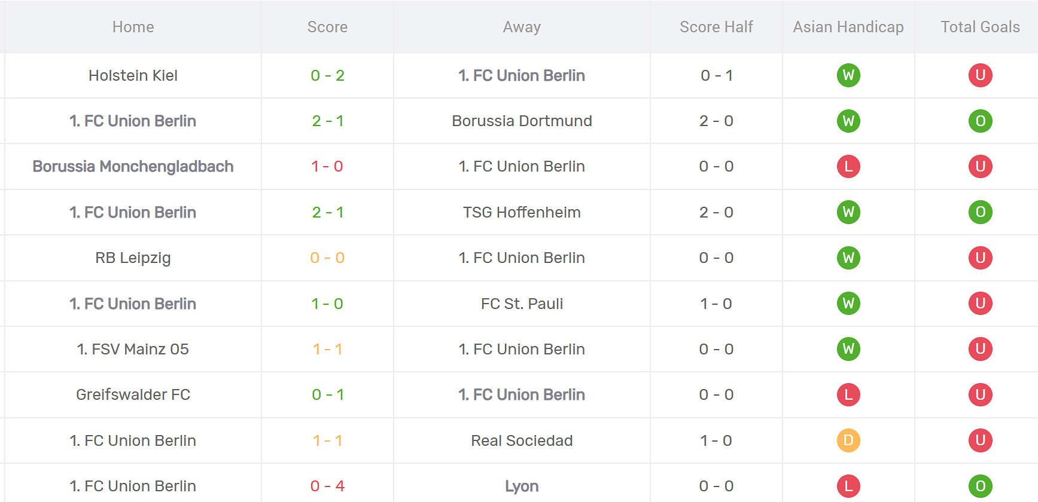
Task: Click the Asian Handicap column header
Action: pyautogui.click(x=848, y=27)
